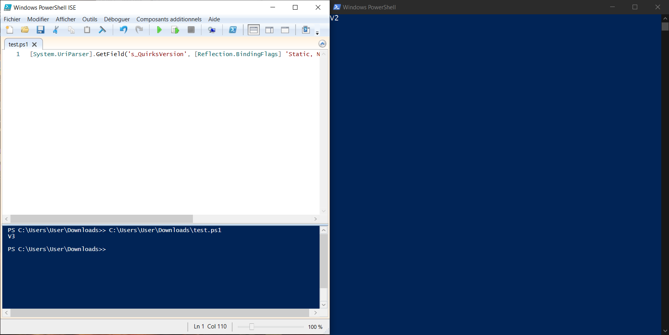
Task: Click script pane scroll right arrow
Action: tap(315, 219)
